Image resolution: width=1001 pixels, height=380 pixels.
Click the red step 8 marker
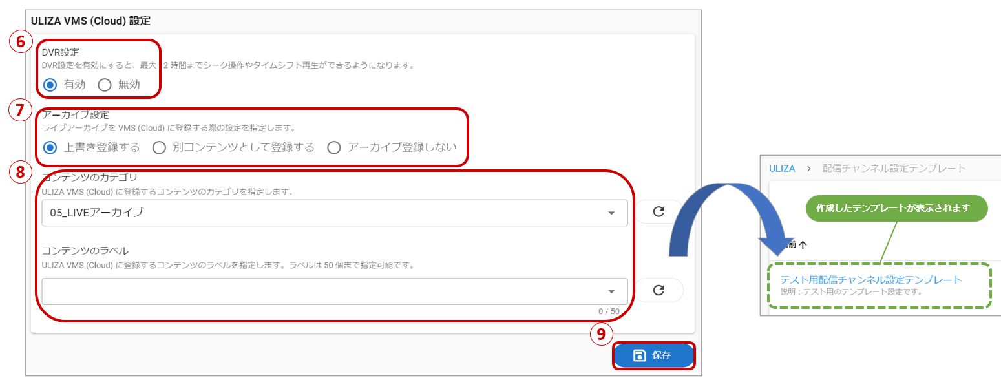point(20,173)
